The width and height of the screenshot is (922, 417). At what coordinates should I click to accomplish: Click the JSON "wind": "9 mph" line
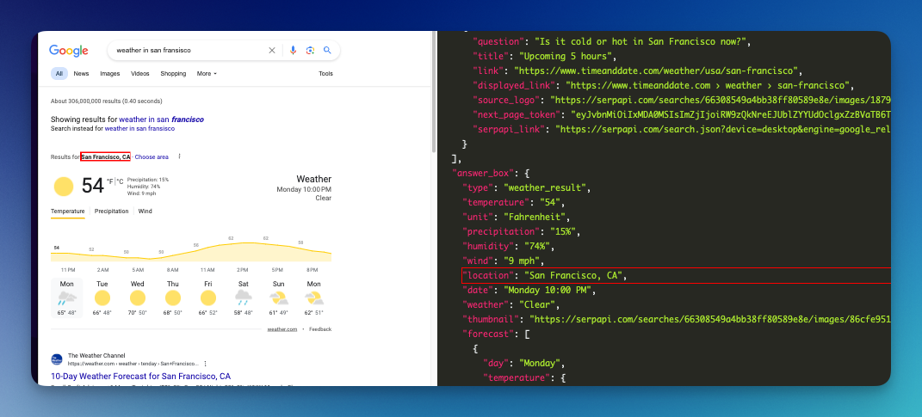pos(505,261)
